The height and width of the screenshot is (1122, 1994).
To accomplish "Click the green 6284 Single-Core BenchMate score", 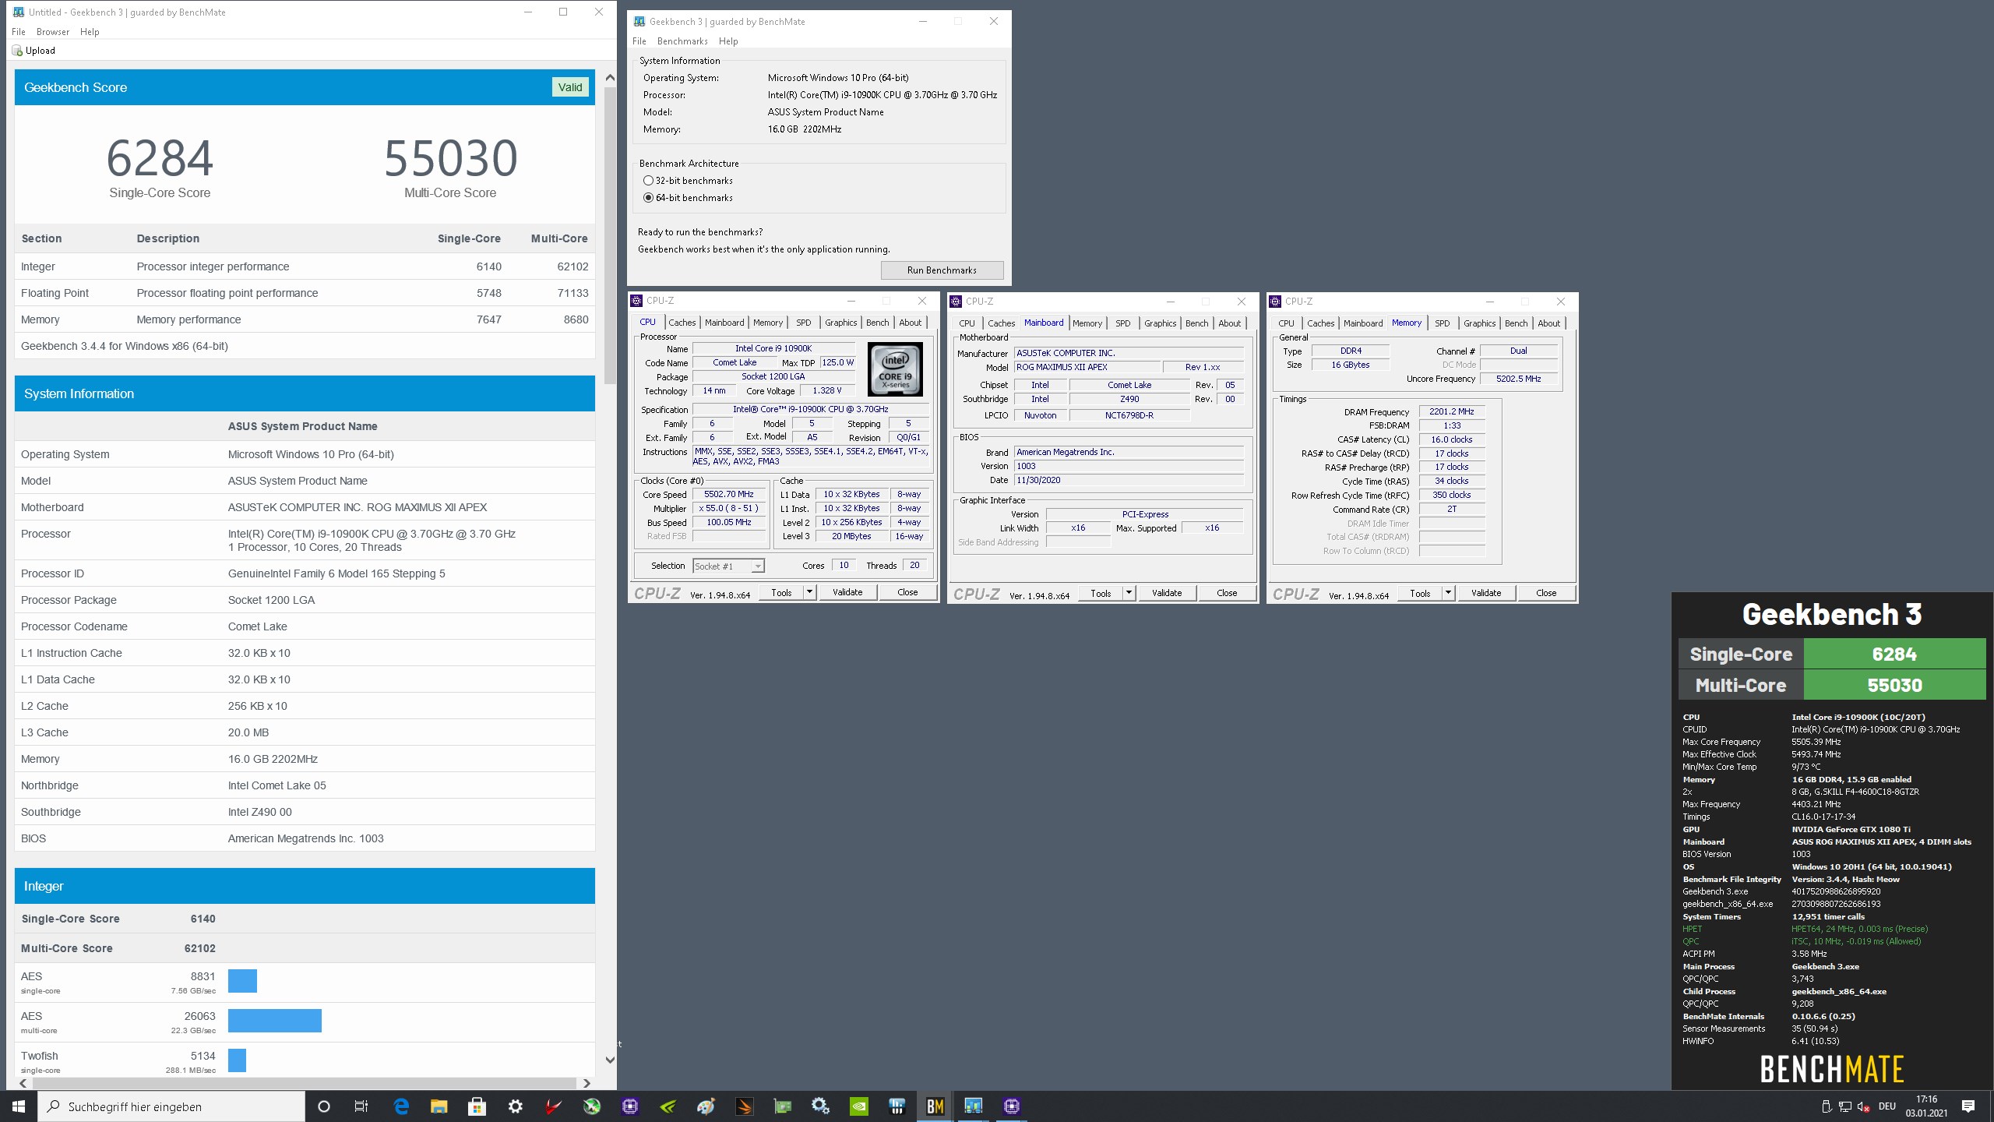I will [x=1894, y=654].
